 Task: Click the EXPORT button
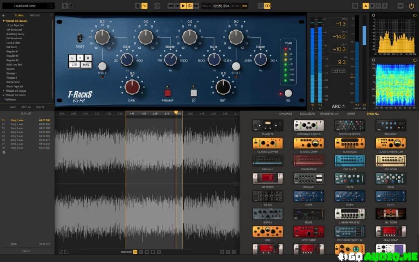point(26,251)
